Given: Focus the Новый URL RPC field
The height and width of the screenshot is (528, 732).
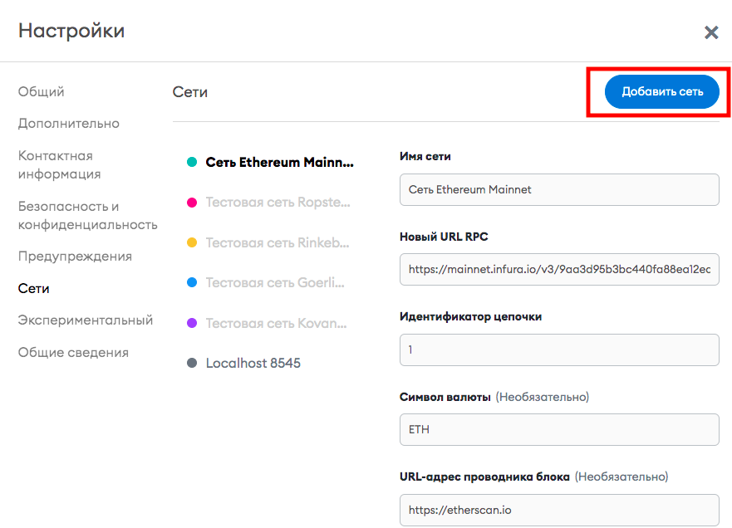Looking at the screenshot, I should tap(559, 269).
